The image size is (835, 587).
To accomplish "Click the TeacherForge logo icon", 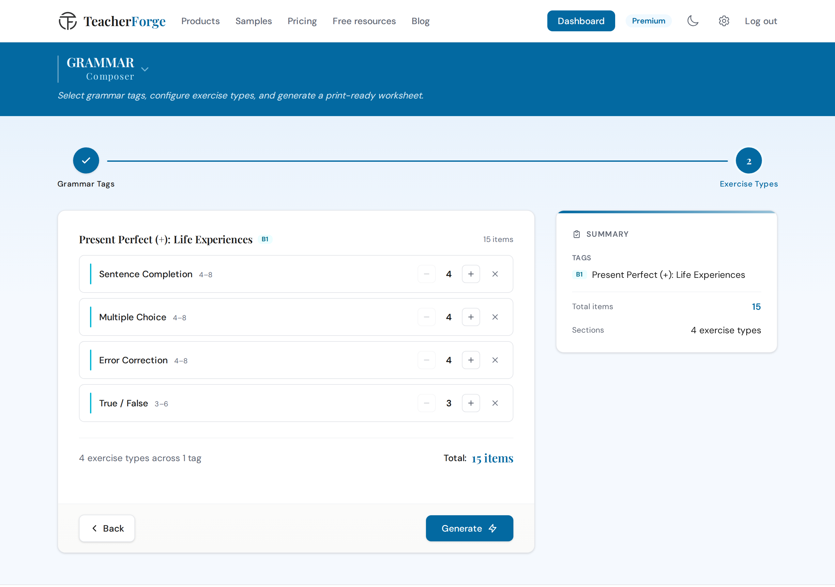I will (68, 21).
